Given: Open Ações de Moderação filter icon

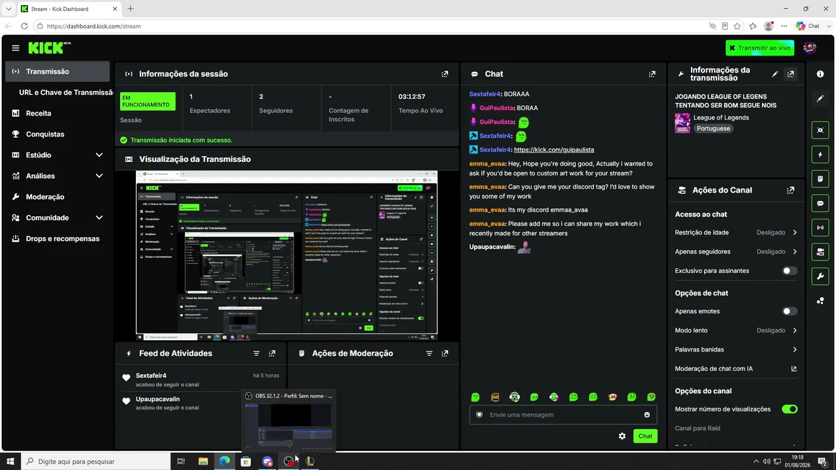Looking at the screenshot, I should coord(429,353).
